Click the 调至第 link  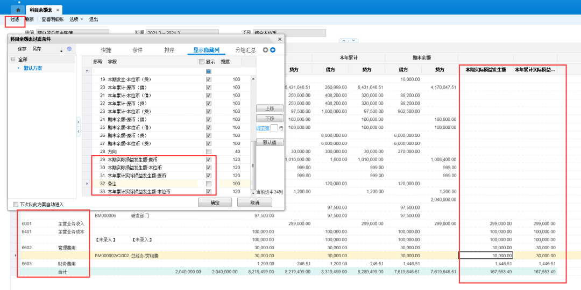click(x=263, y=128)
